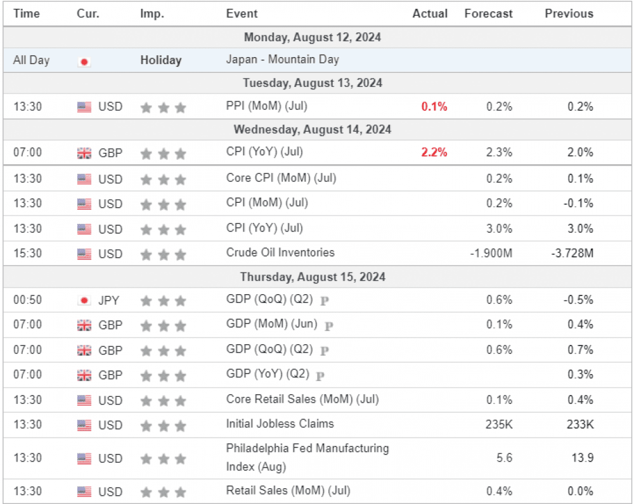Click the All Day time entry
This screenshot has width=634, height=504.
coord(31,60)
